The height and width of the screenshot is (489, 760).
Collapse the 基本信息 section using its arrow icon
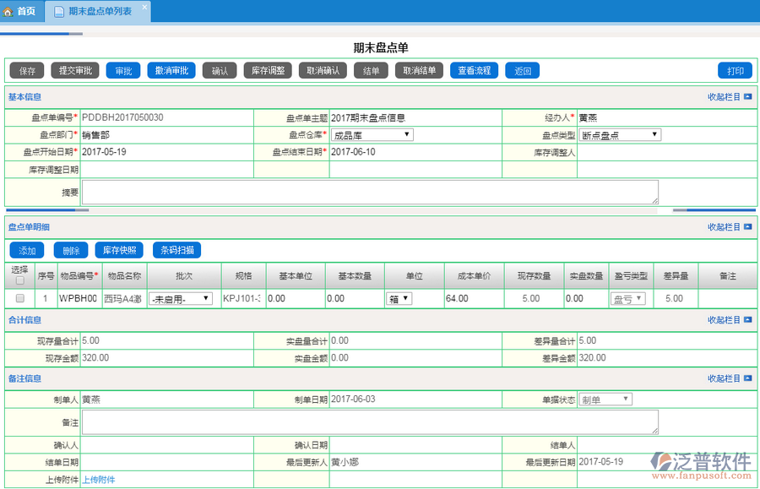tap(748, 97)
